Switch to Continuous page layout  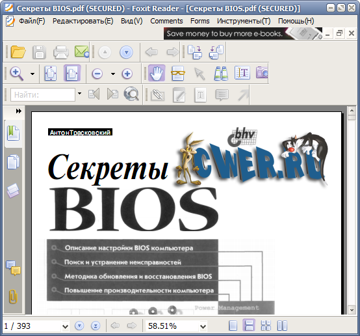click(249, 326)
